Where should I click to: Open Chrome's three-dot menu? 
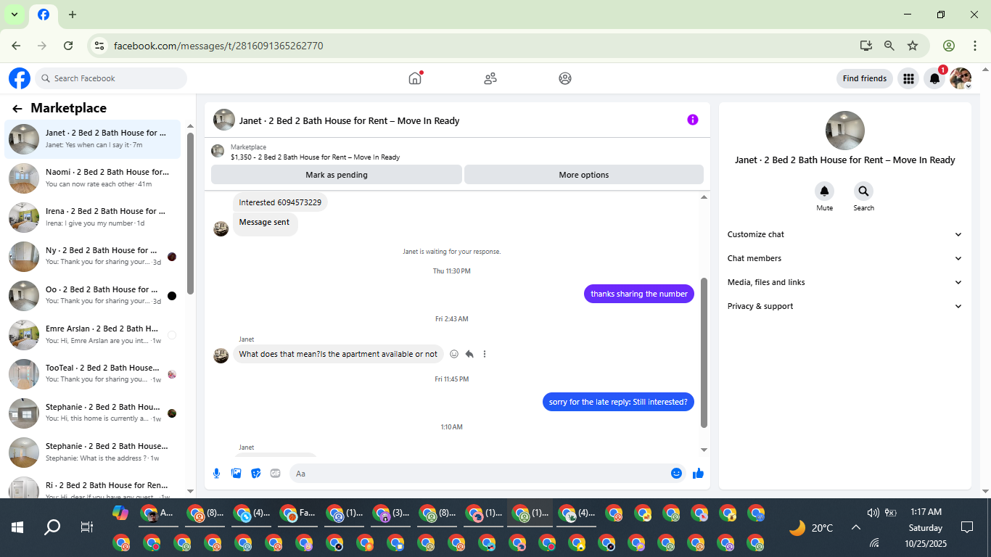975,46
